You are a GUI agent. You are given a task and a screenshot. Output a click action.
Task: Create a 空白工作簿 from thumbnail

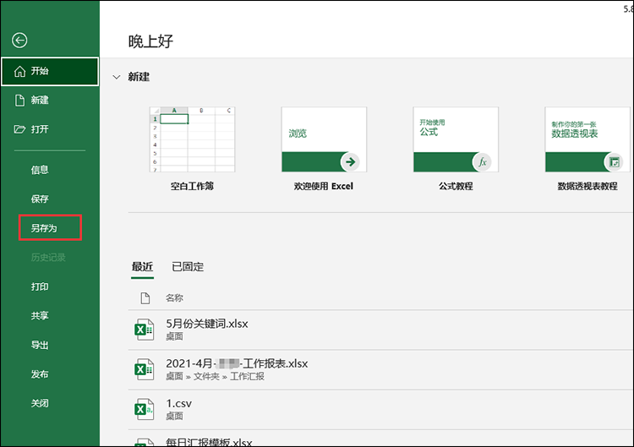tap(192, 139)
